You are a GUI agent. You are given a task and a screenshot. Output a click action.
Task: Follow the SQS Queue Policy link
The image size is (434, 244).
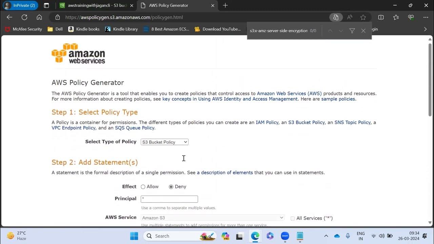coord(135,128)
